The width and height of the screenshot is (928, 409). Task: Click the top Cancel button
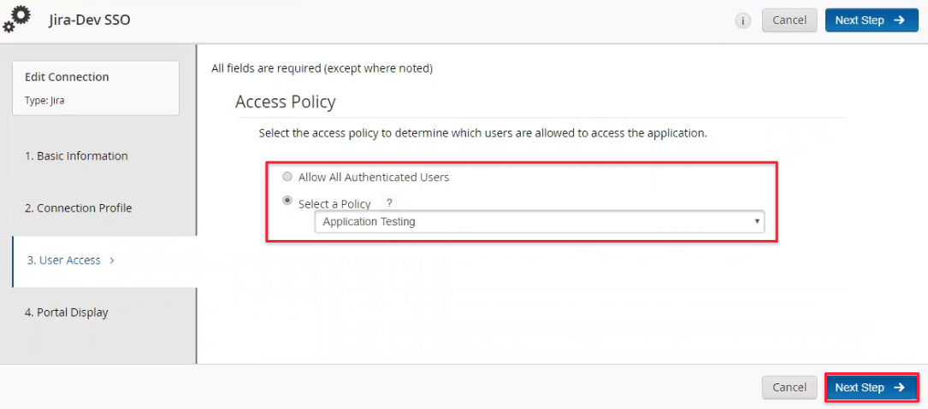[789, 20]
